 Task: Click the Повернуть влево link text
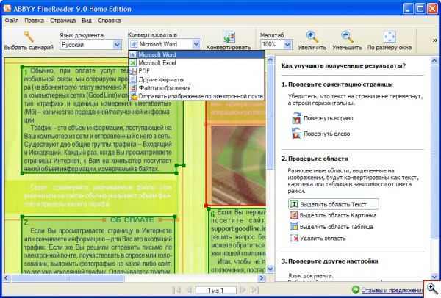tap(327, 134)
